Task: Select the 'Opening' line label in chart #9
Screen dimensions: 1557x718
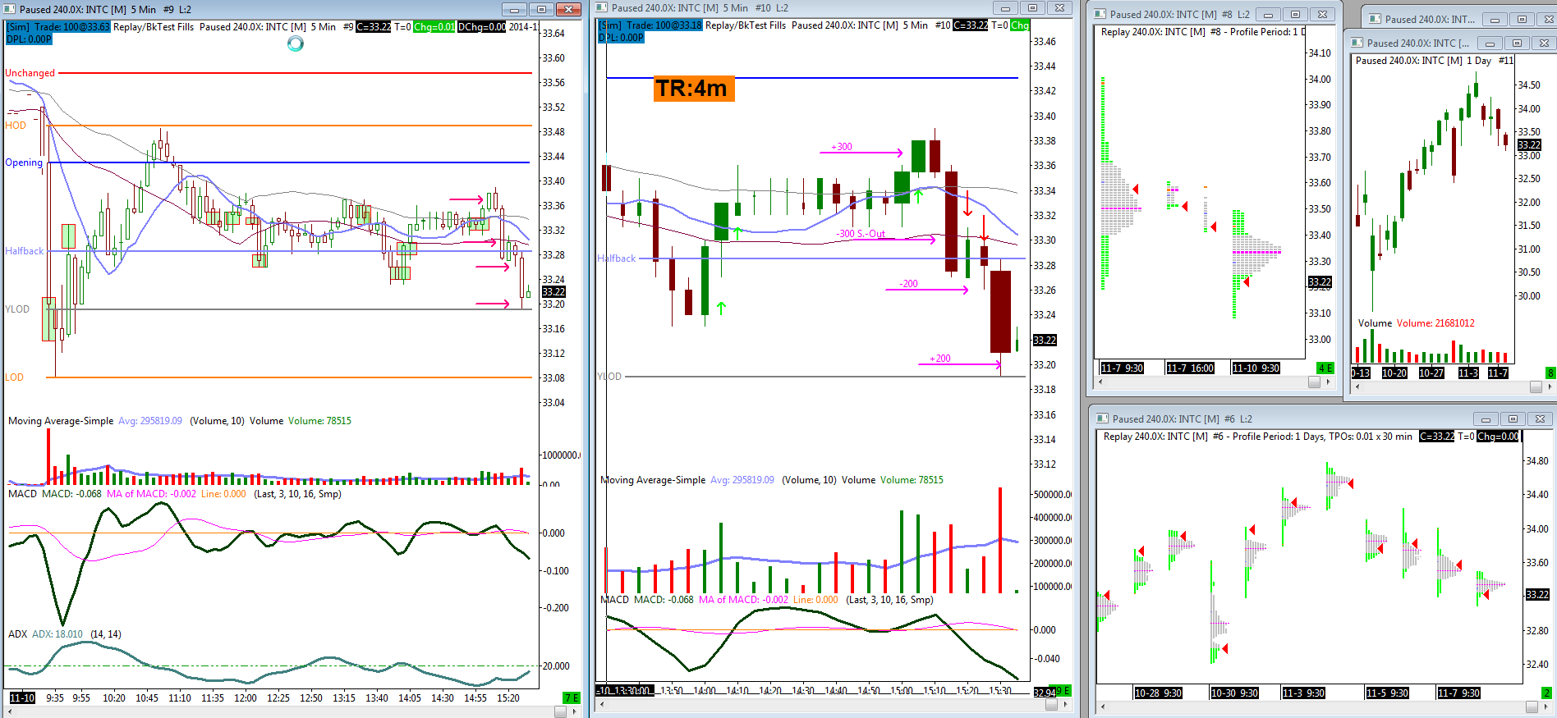Action: [24, 162]
